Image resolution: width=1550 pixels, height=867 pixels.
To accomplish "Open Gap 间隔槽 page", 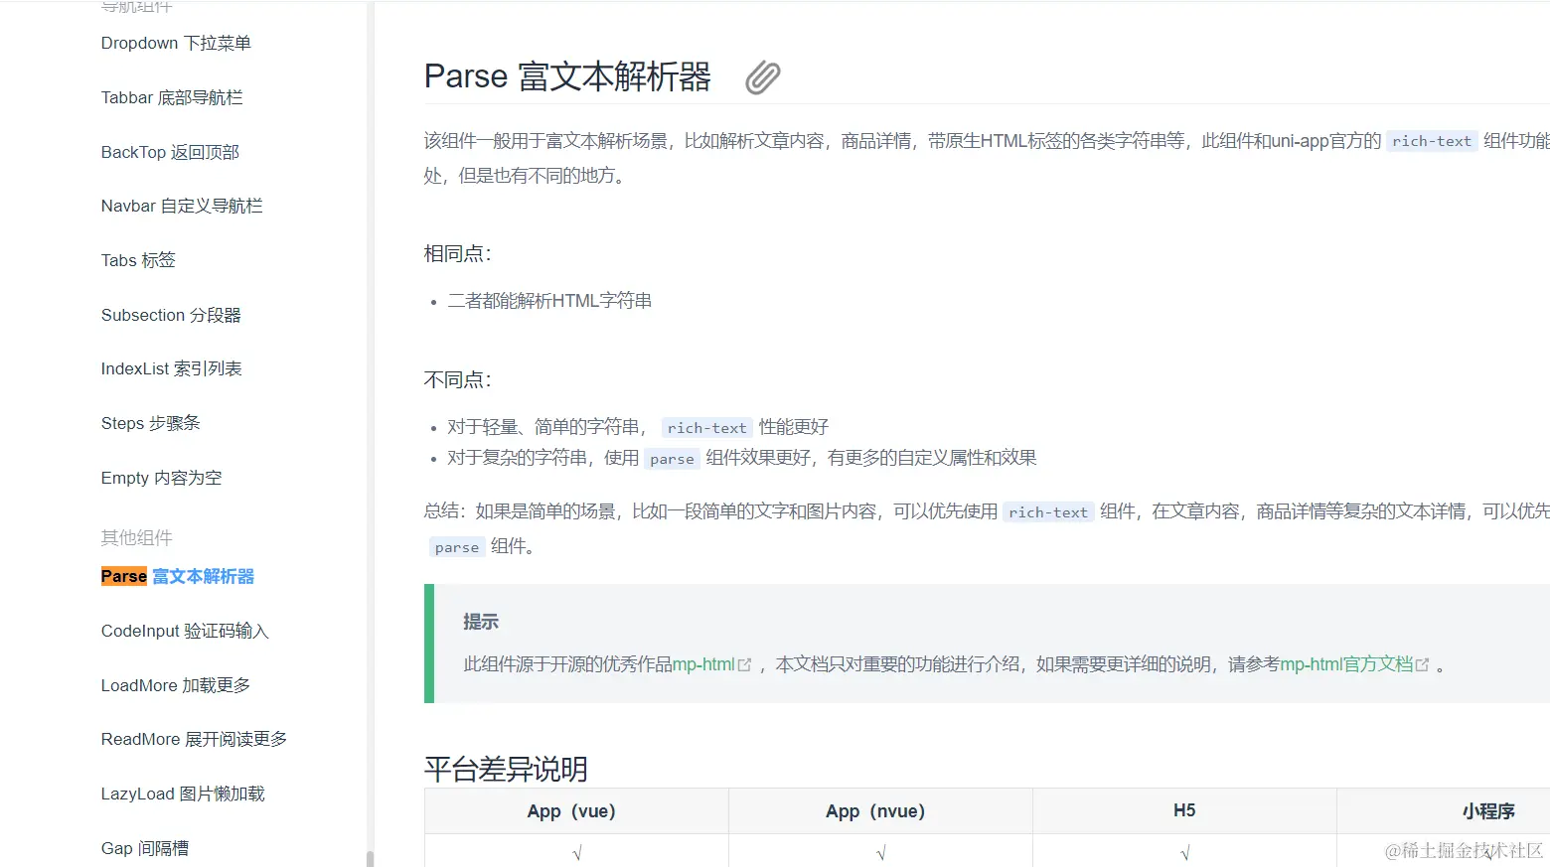I will tap(145, 848).
